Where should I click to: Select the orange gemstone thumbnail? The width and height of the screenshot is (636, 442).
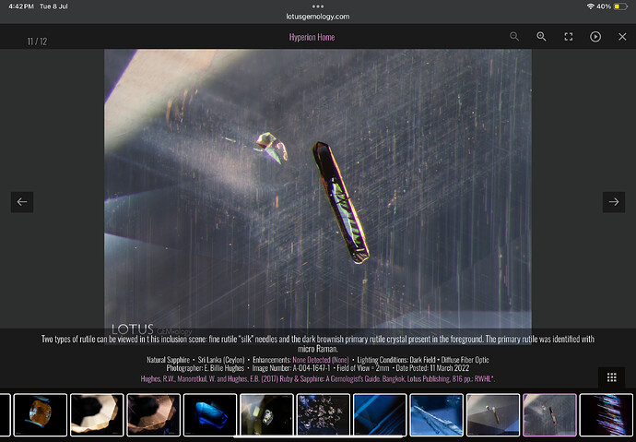[41, 415]
